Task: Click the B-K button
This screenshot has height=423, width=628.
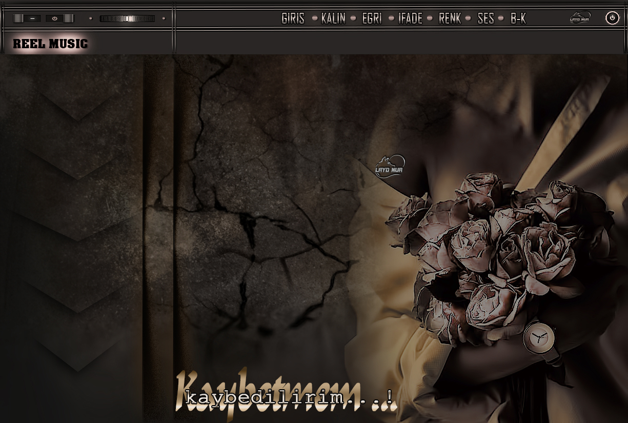Action: [518, 18]
